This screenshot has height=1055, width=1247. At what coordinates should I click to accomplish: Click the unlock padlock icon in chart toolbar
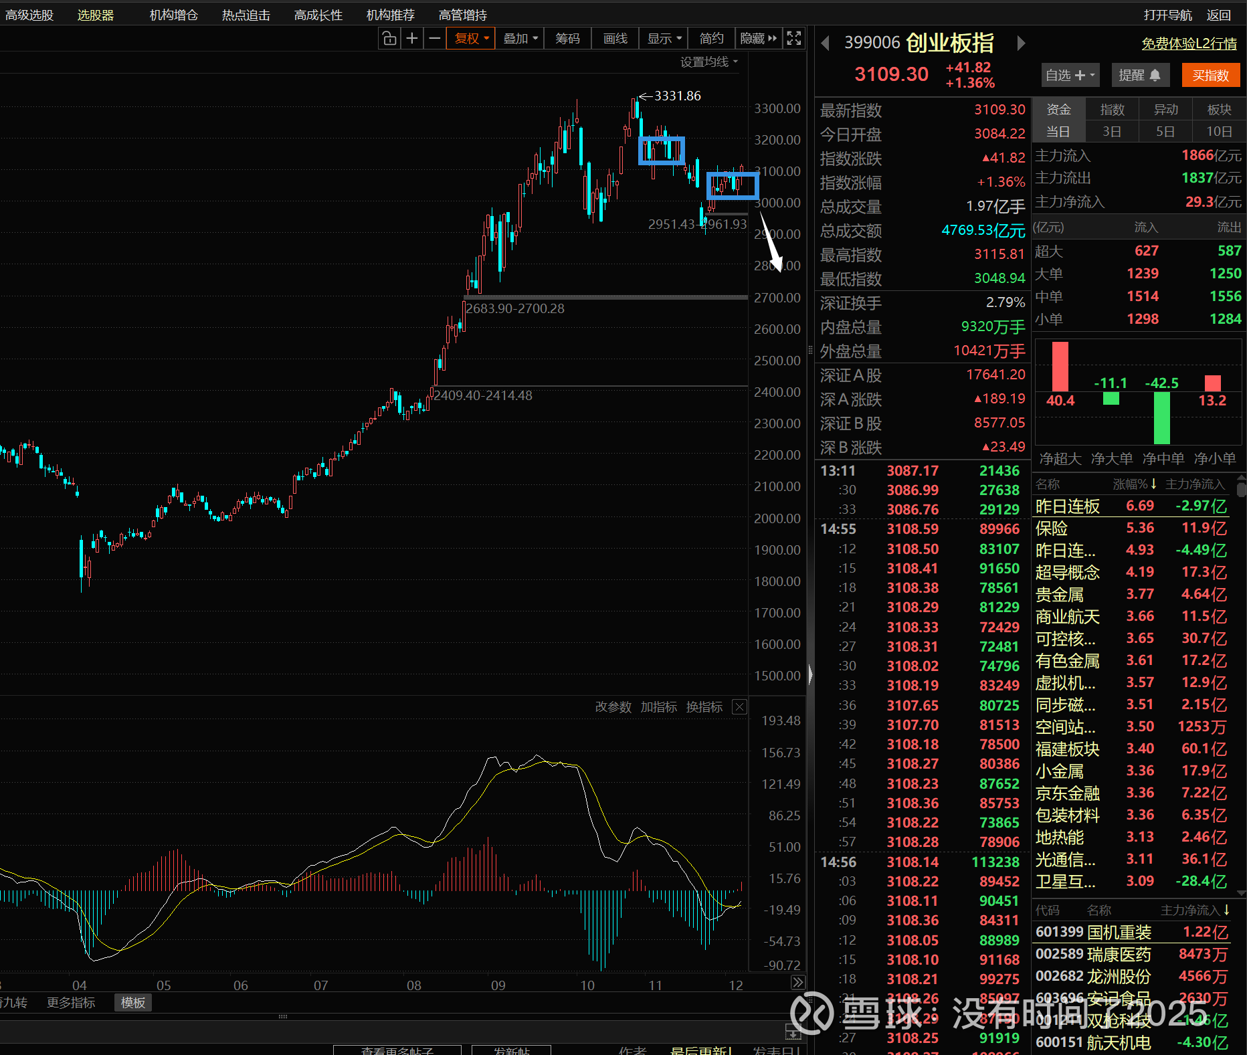389,39
